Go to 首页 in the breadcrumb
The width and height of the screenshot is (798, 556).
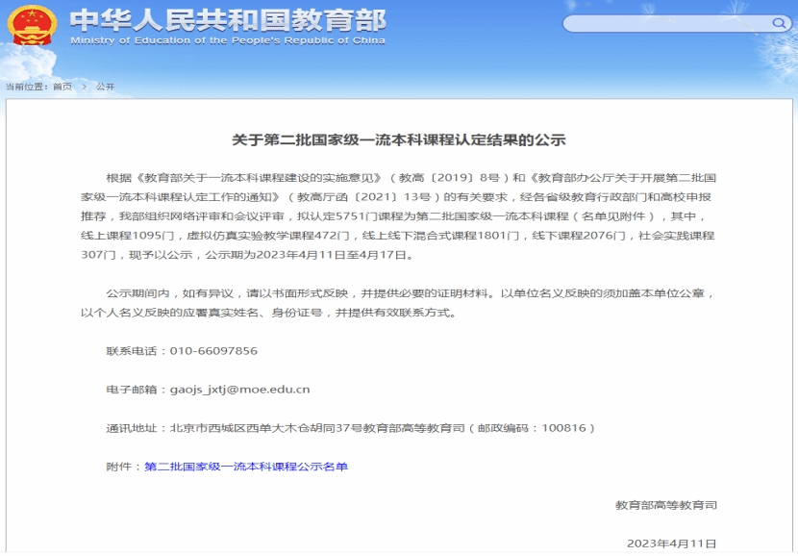(62, 87)
